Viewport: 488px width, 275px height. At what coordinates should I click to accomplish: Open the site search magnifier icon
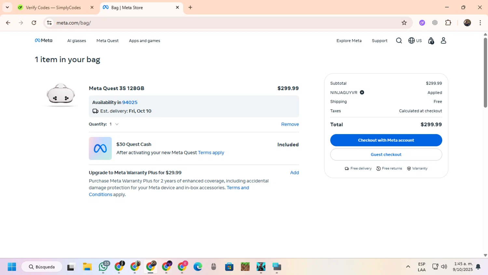tap(399, 41)
